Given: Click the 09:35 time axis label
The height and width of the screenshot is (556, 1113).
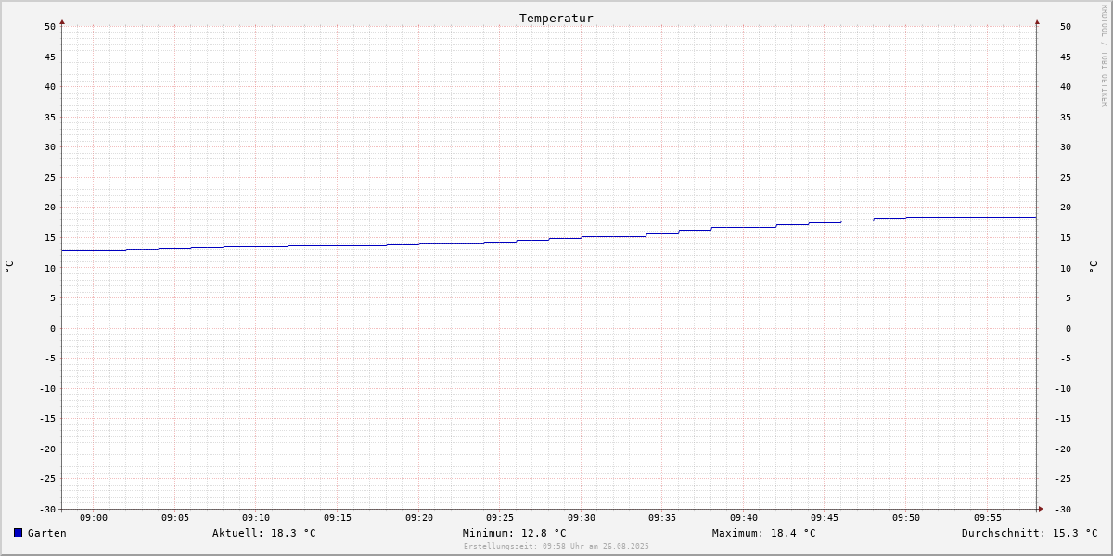Looking at the screenshot, I should (662, 518).
